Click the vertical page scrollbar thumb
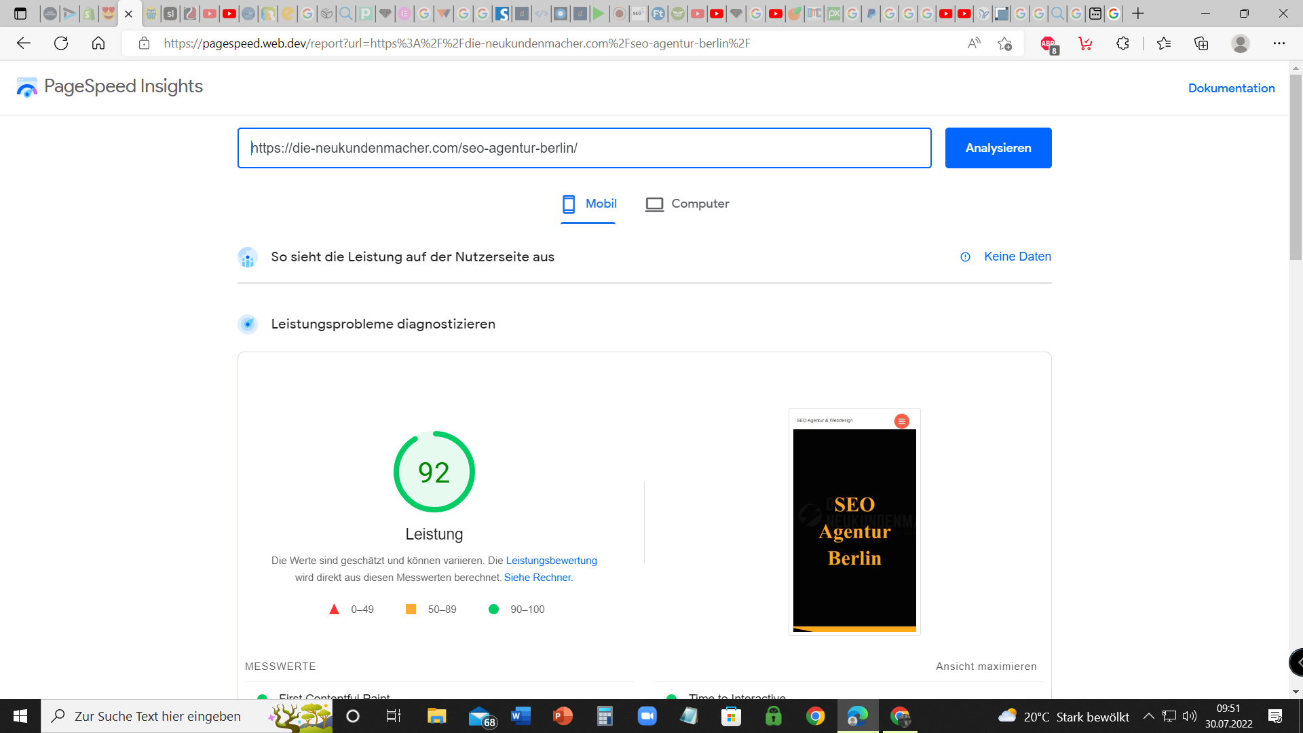Image resolution: width=1303 pixels, height=733 pixels. (x=1296, y=166)
